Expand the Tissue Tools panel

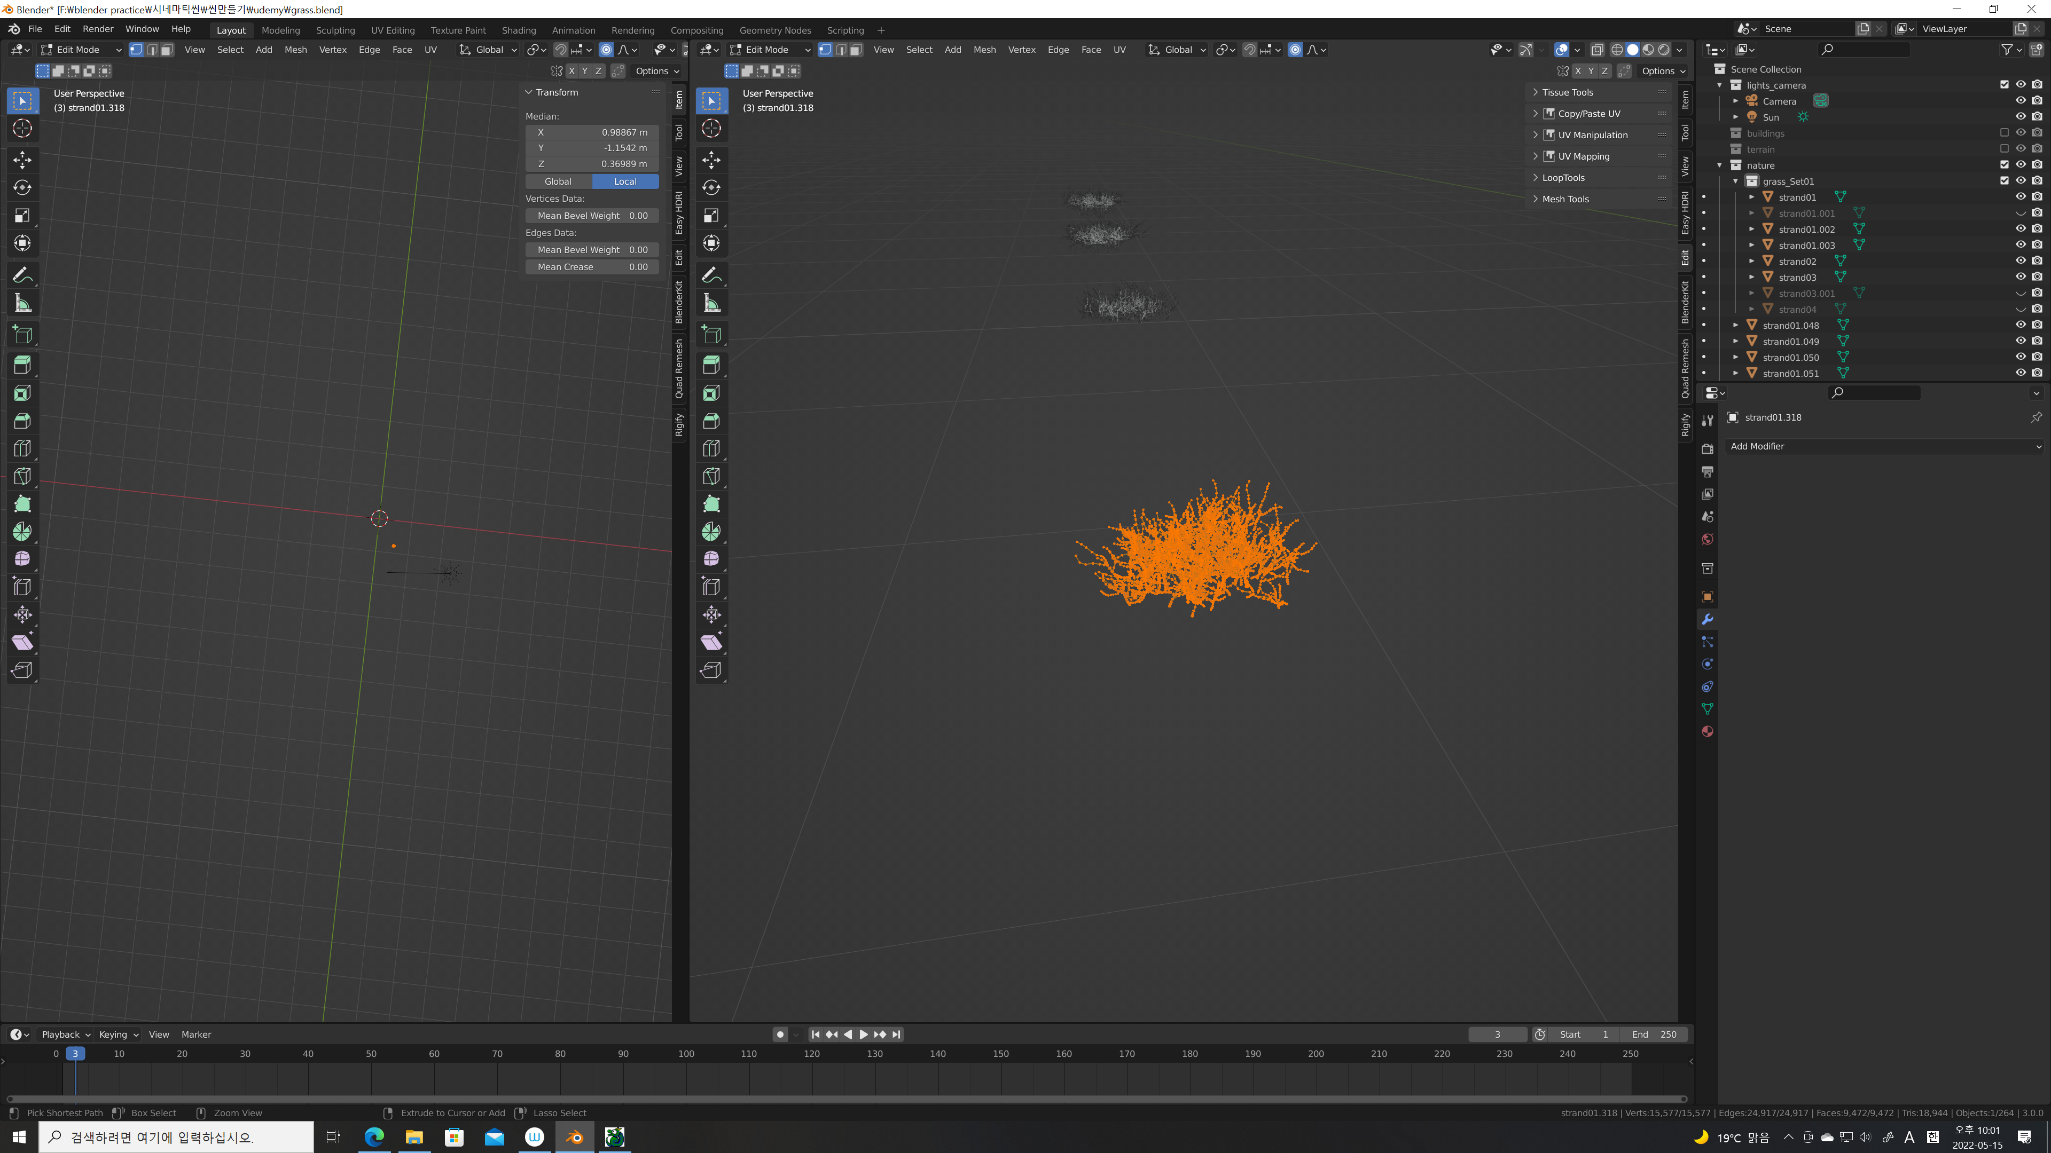pos(1567,92)
